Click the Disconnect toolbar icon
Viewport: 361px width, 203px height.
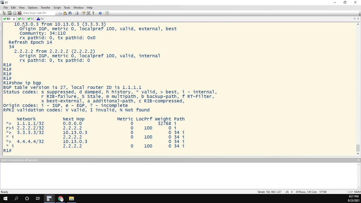pos(19,13)
